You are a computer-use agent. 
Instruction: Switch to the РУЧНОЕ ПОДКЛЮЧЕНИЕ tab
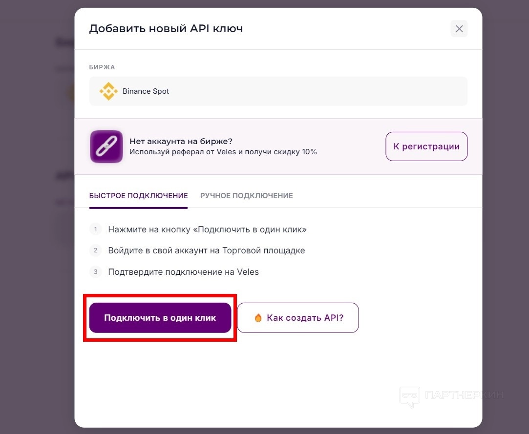246,196
